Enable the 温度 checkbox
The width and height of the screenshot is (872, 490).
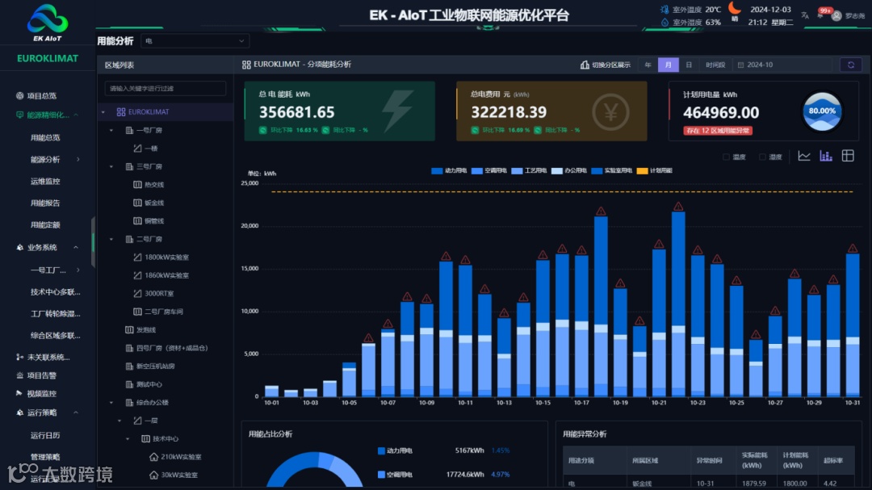727,157
